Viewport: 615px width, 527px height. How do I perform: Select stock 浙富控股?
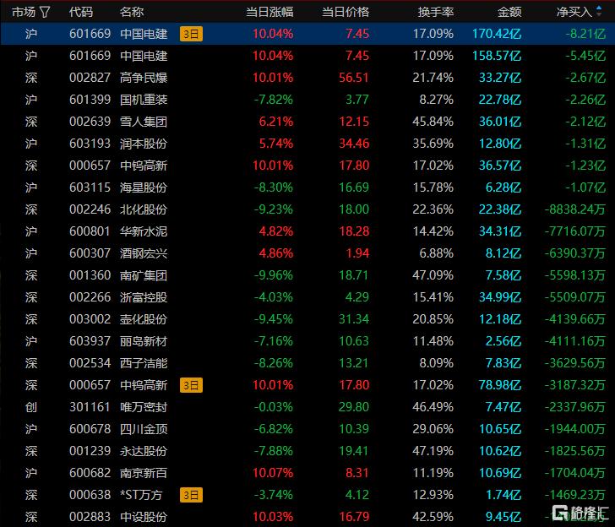(144, 297)
